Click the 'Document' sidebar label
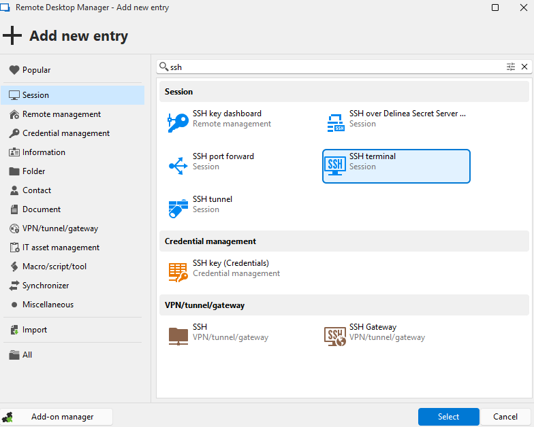 coord(42,209)
